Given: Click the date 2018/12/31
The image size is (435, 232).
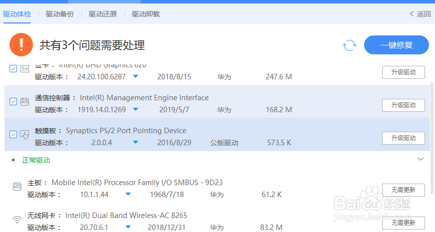Looking at the screenshot, I should (166, 228).
